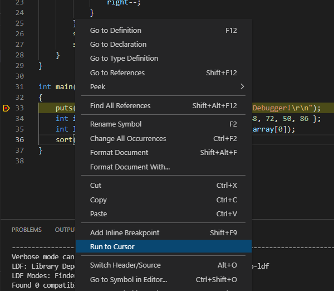The height and width of the screenshot is (291, 334).
Task: Choose Copy from context menu
Action: point(99,200)
